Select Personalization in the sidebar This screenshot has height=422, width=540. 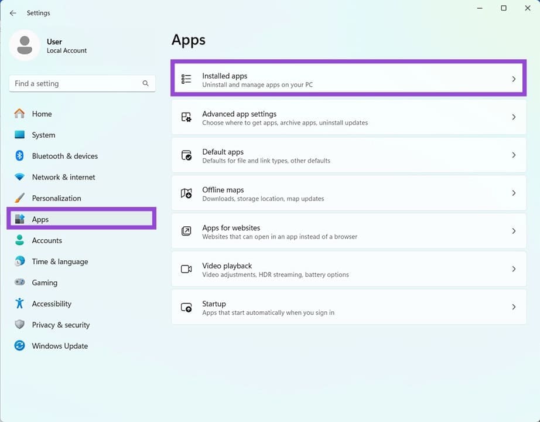pyautogui.click(x=56, y=198)
